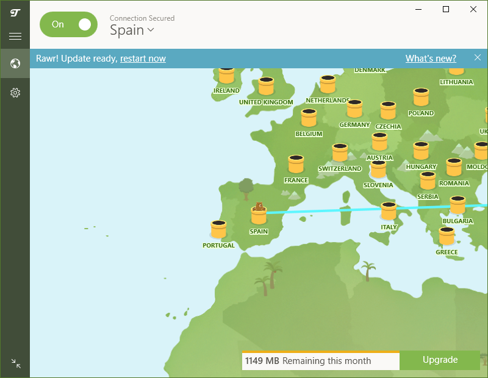The image size is (488, 378).
Task: Select the Switzerland tunnel icon
Action: (x=340, y=152)
